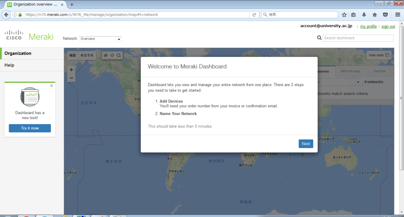404x217 pixels.
Task: Reload the page with the refresh icon
Action: pos(254,15)
